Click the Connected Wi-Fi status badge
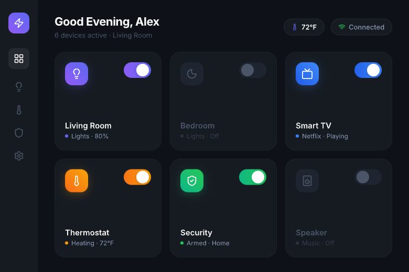Viewport: 409px width, 272px height. (361, 27)
